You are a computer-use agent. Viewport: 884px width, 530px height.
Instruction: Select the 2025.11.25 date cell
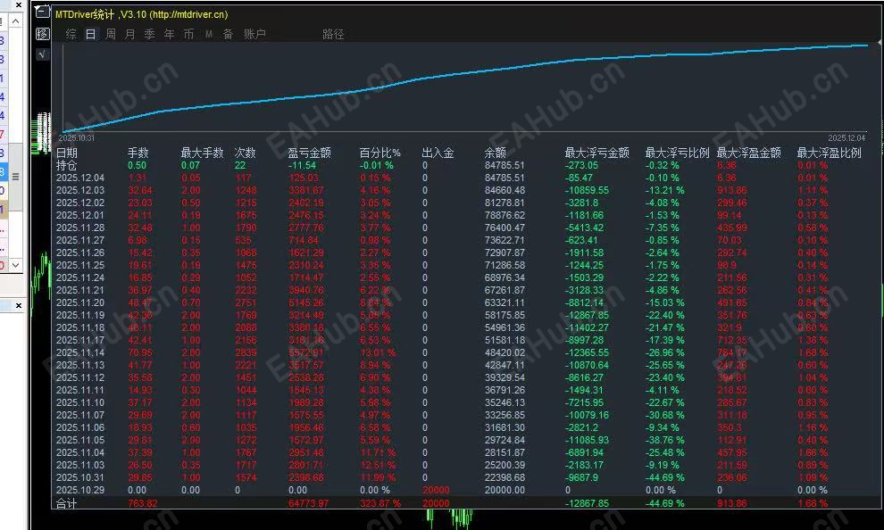tap(80, 265)
